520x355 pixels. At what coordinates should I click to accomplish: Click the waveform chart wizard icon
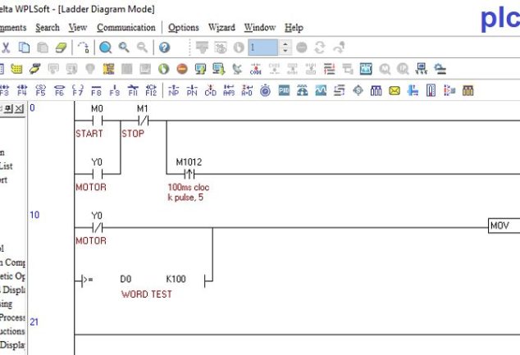(321, 90)
